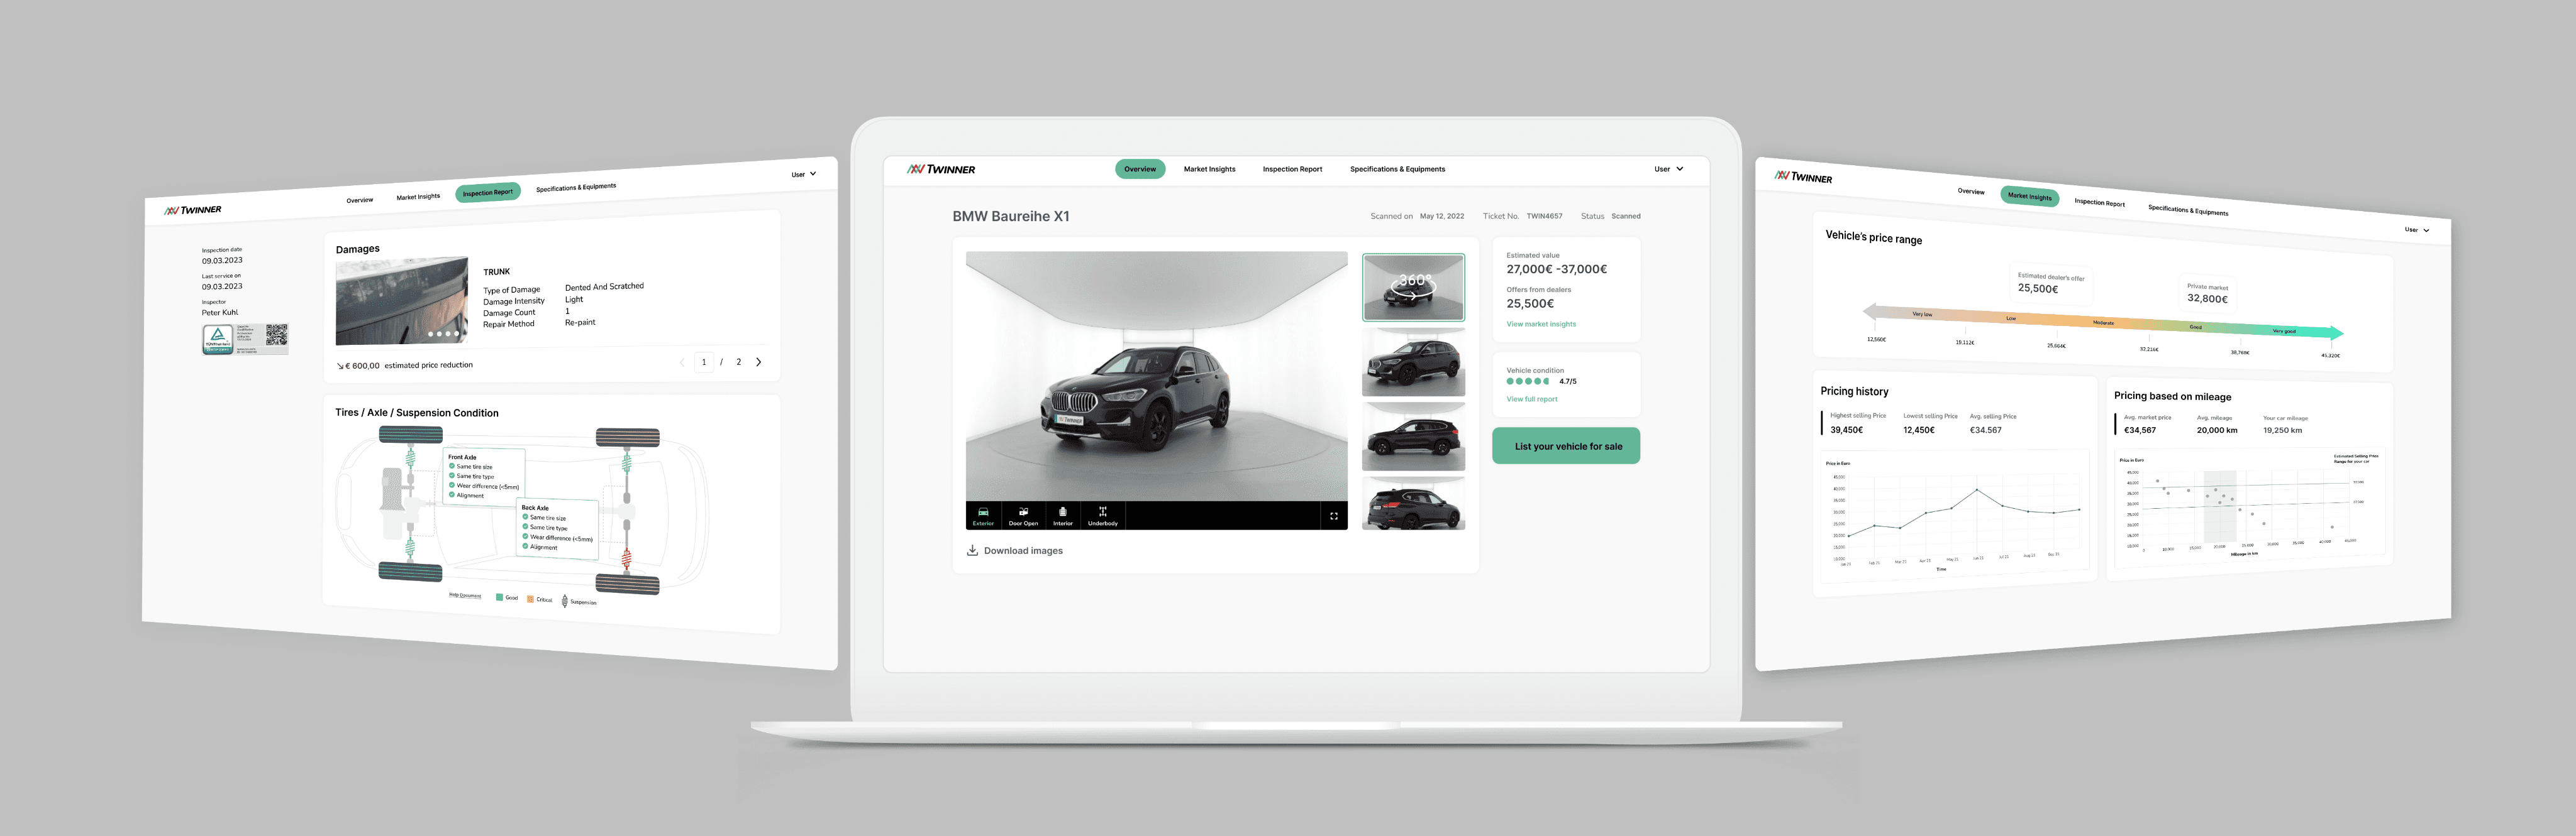2576x836 pixels.
Task: Click the QR code under inspector Peter Kuhl
Action: 276,335
